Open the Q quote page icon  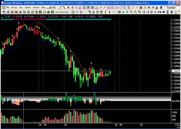[12, 12]
